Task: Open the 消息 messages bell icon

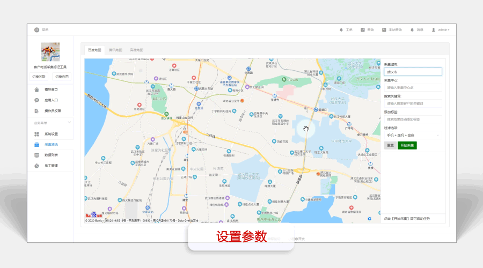Action: 412,29
